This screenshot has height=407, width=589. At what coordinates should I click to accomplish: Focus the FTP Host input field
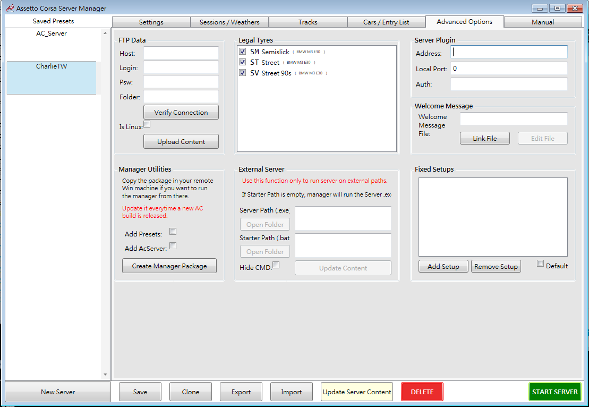click(x=181, y=53)
